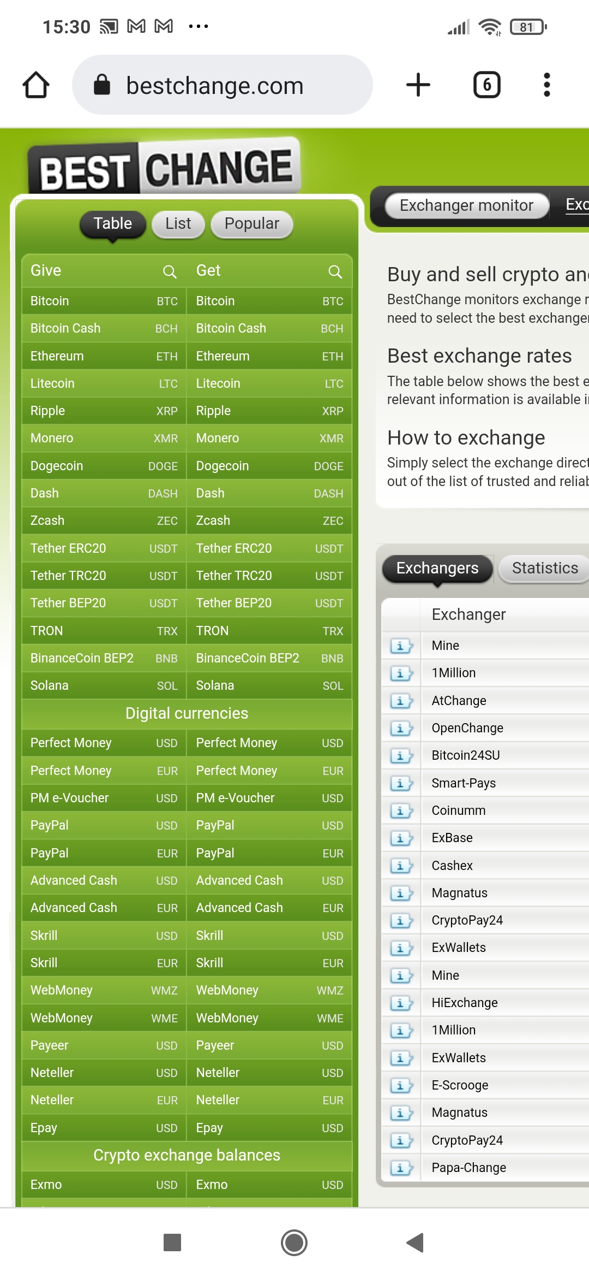Screen dimensions: 589x1278
Task: Tap the bestchange.com address bar
Action: 222,85
